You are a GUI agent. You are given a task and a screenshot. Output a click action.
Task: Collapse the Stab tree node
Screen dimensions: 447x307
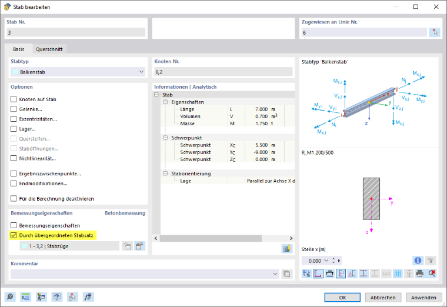156,95
